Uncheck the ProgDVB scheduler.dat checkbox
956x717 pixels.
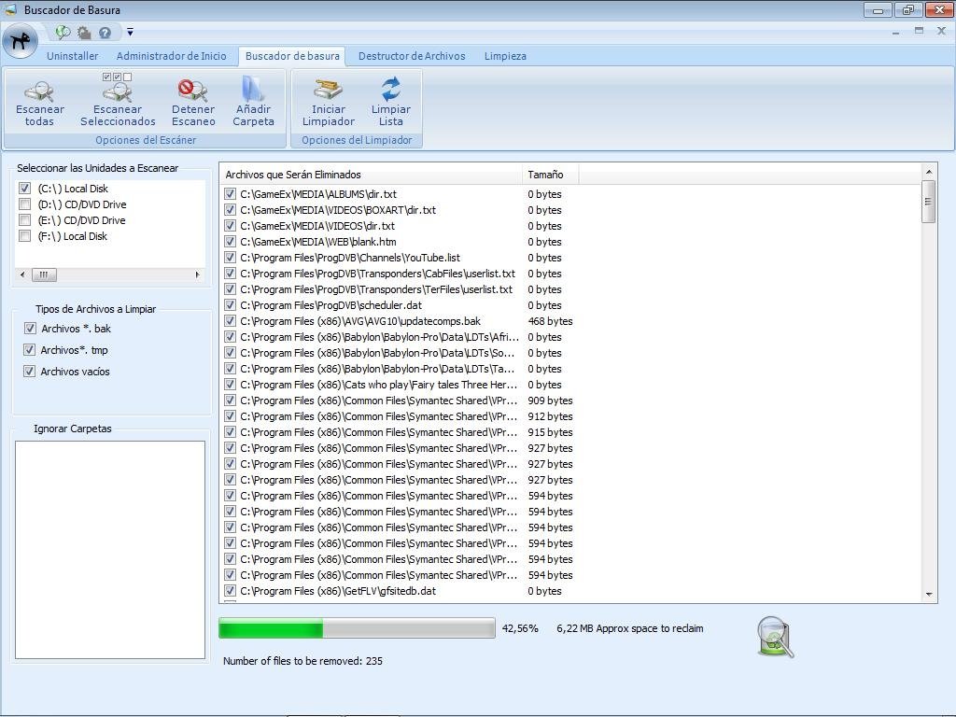tap(230, 305)
